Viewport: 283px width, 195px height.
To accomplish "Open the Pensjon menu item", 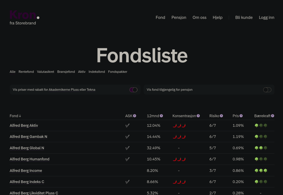I will click(x=179, y=17).
